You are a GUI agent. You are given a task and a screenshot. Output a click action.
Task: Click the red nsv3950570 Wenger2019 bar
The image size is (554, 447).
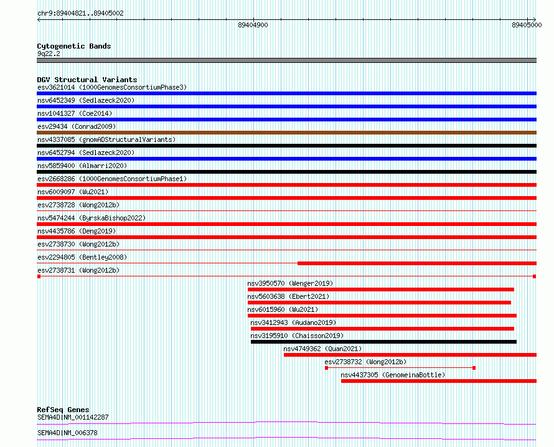click(x=381, y=289)
